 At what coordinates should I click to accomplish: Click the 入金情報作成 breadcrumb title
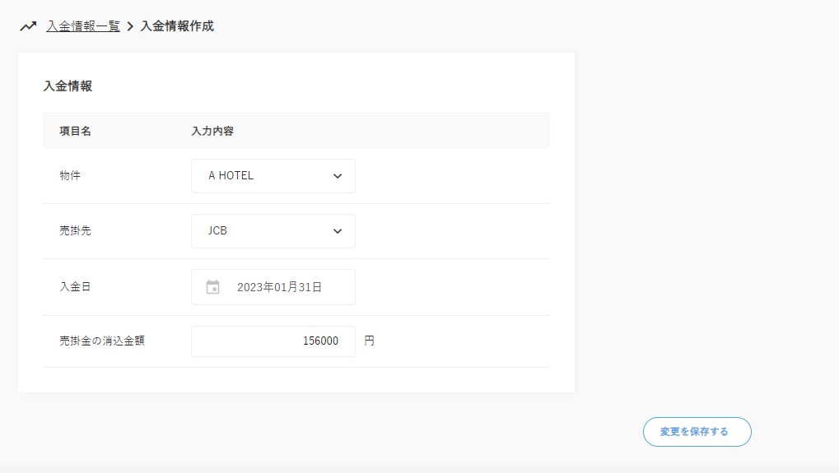[177, 26]
